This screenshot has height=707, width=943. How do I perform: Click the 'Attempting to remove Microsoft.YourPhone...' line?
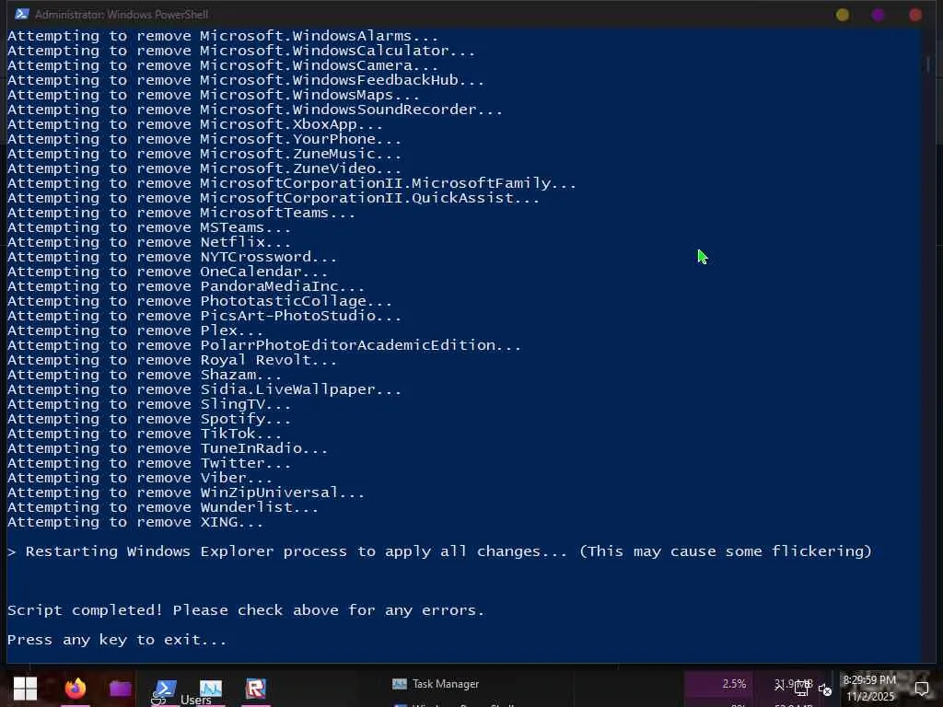[204, 139]
